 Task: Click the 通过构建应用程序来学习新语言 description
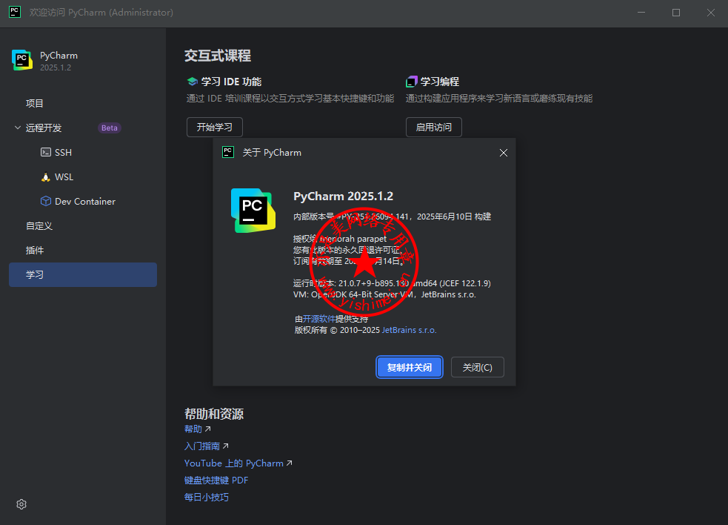point(499,99)
